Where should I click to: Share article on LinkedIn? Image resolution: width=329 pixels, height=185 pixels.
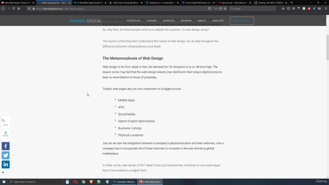(6, 164)
